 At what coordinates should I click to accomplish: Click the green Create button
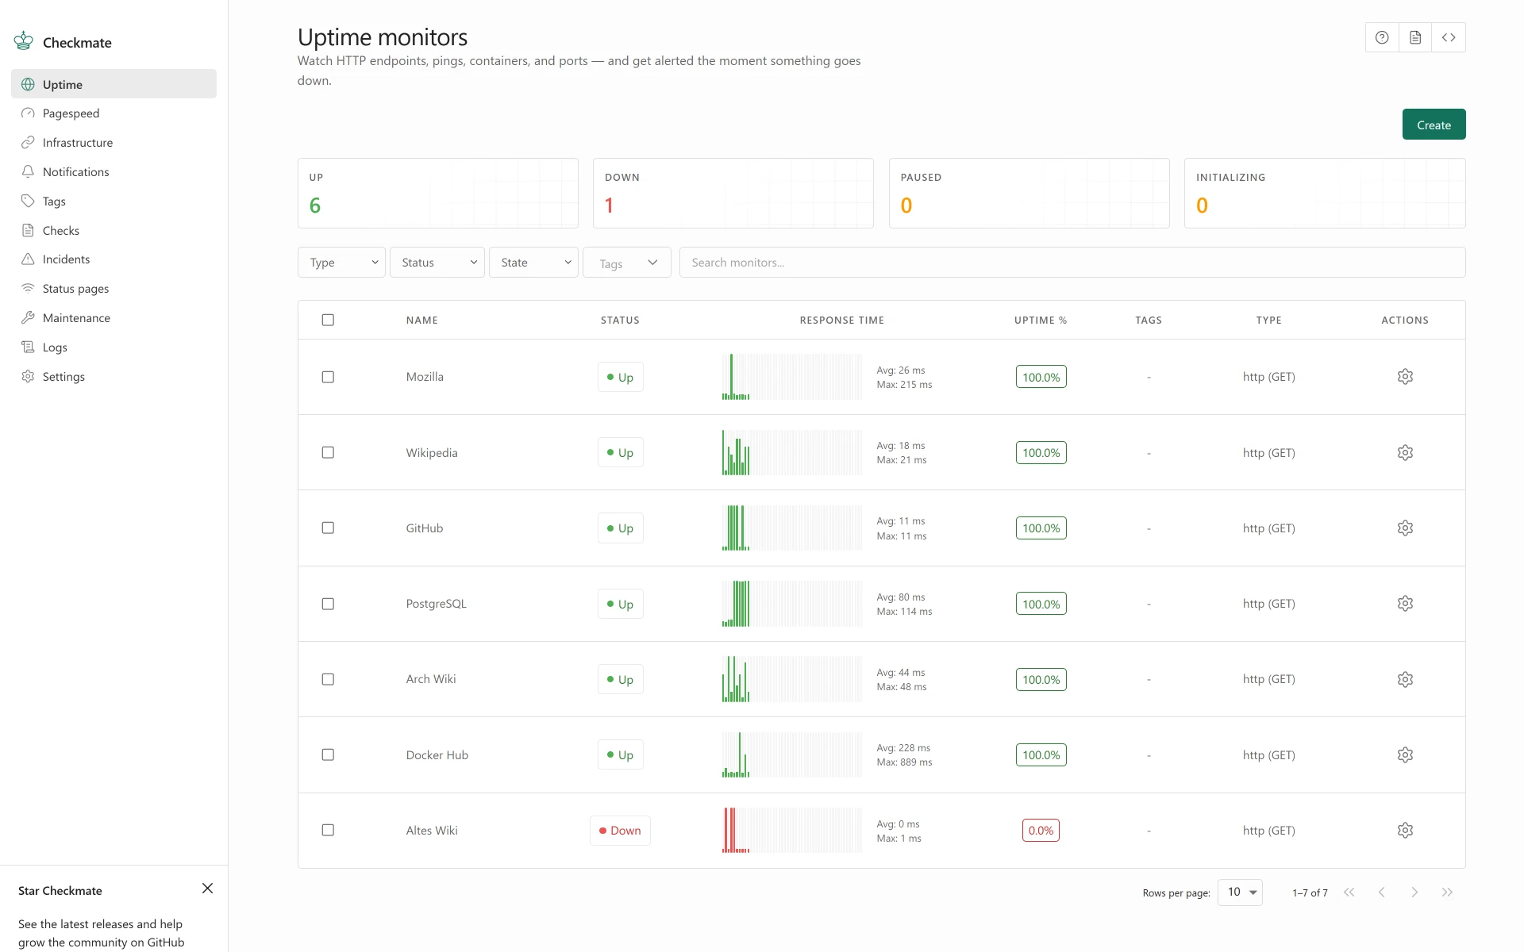pyautogui.click(x=1434, y=125)
